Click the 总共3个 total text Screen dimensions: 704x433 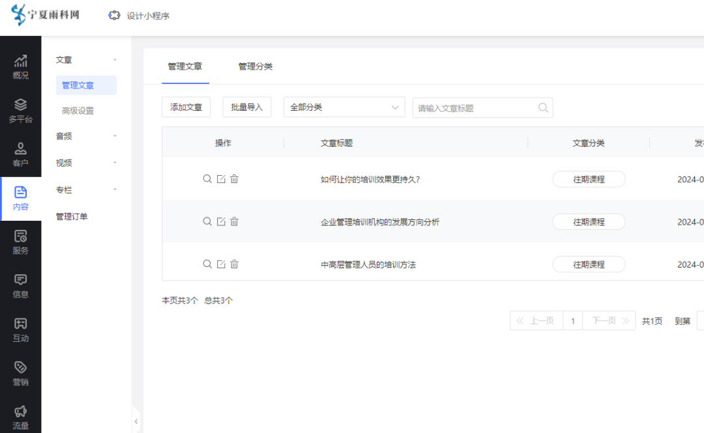(218, 301)
